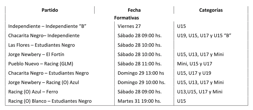This screenshot has height=110, width=253.
Task: Select the Fecha column header
Action: pos(134,10)
